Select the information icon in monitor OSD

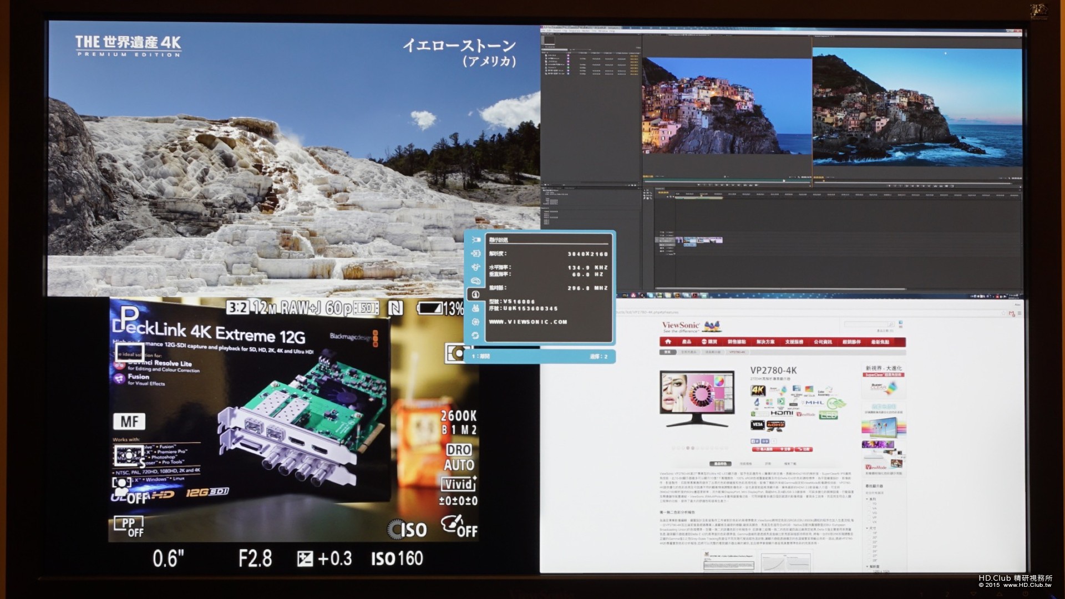pos(475,295)
